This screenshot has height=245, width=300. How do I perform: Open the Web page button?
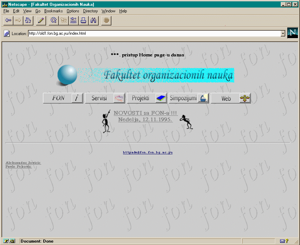click(231, 98)
